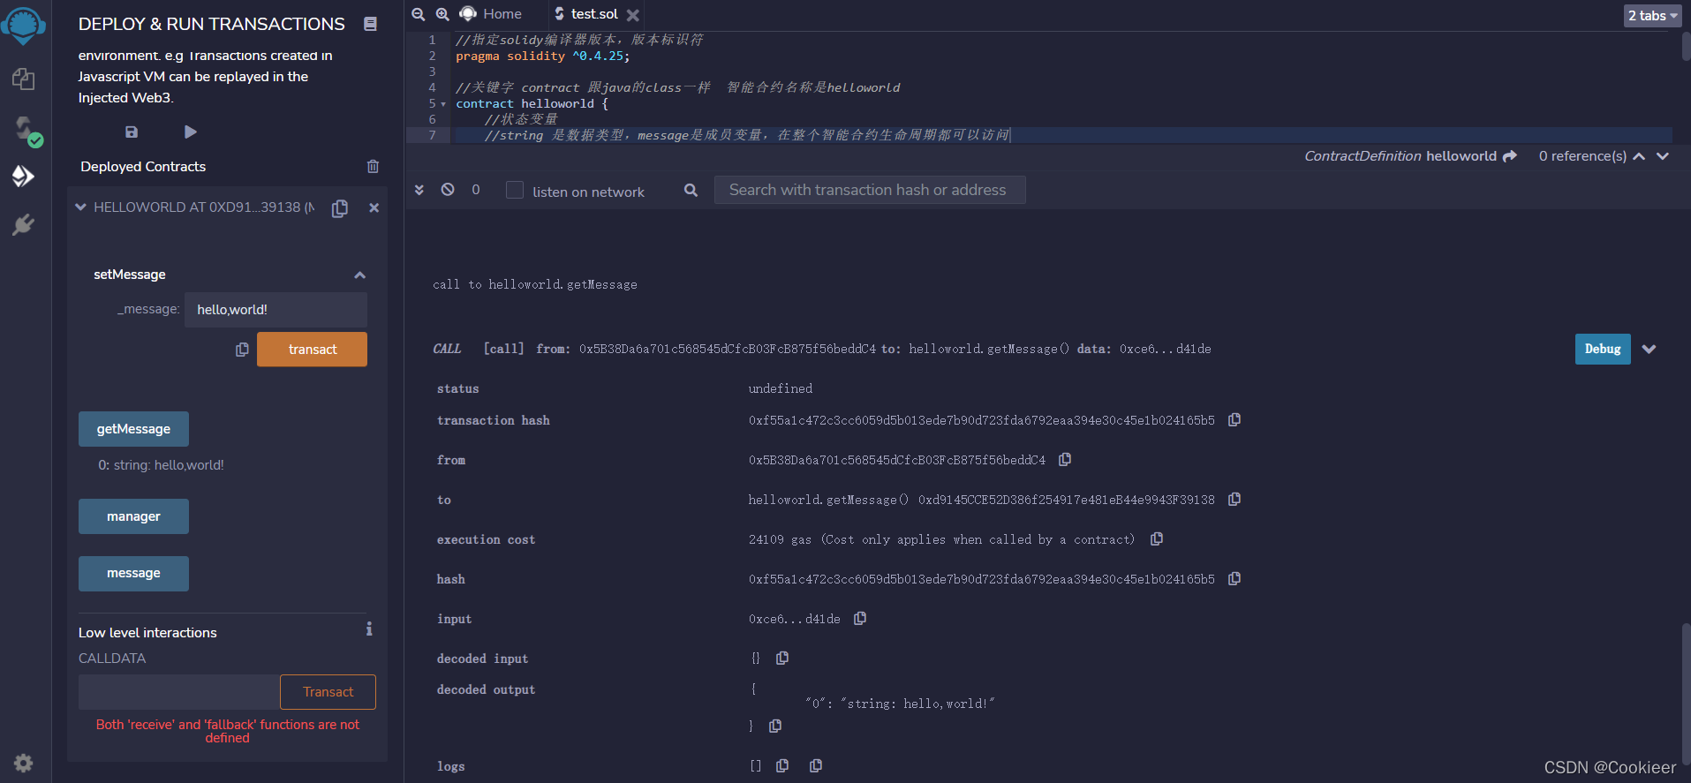
Task: Copy the from address value
Action: 1065,460
